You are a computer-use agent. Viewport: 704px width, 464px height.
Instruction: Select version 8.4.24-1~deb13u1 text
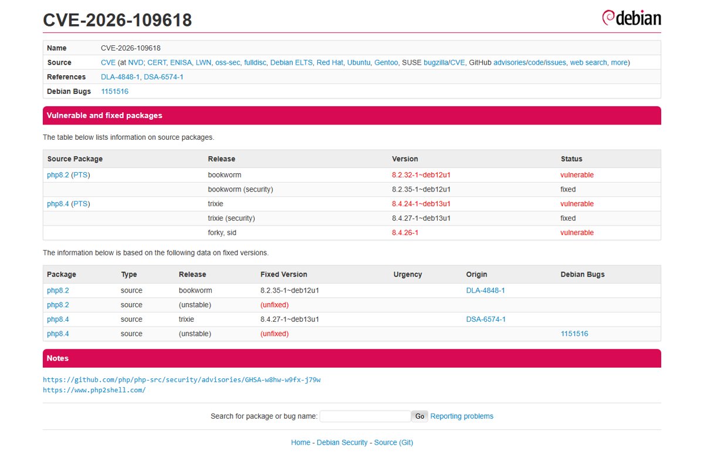(x=421, y=204)
